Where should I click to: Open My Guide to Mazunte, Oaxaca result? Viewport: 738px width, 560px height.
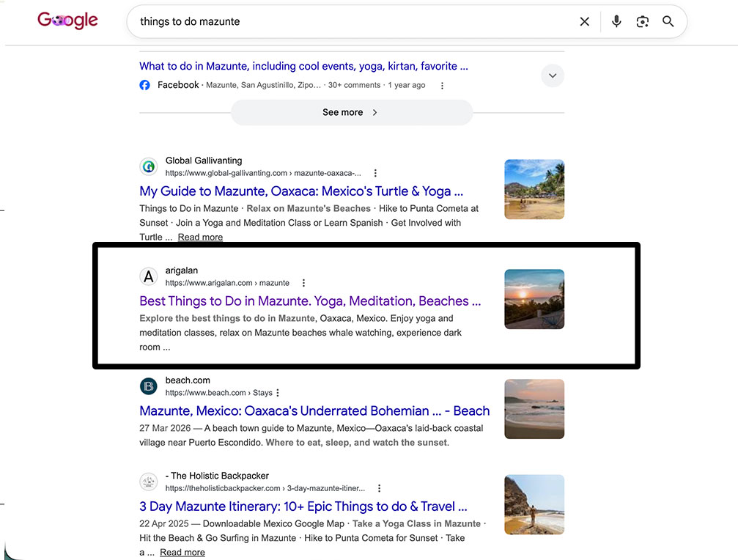coord(301,191)
